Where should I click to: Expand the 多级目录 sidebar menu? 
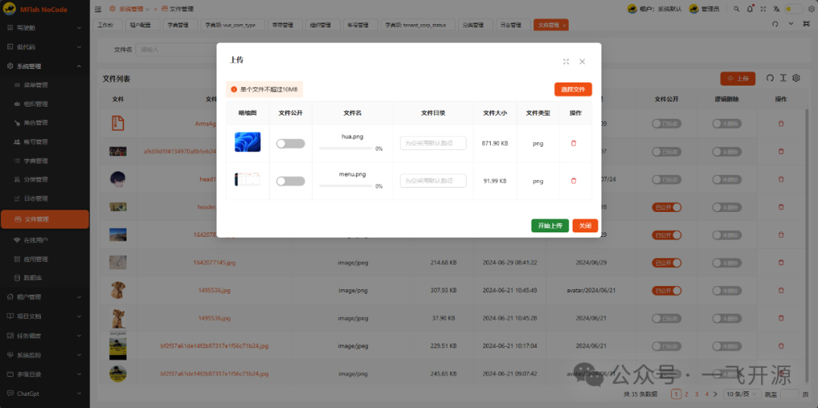click(x=45, y=374)
